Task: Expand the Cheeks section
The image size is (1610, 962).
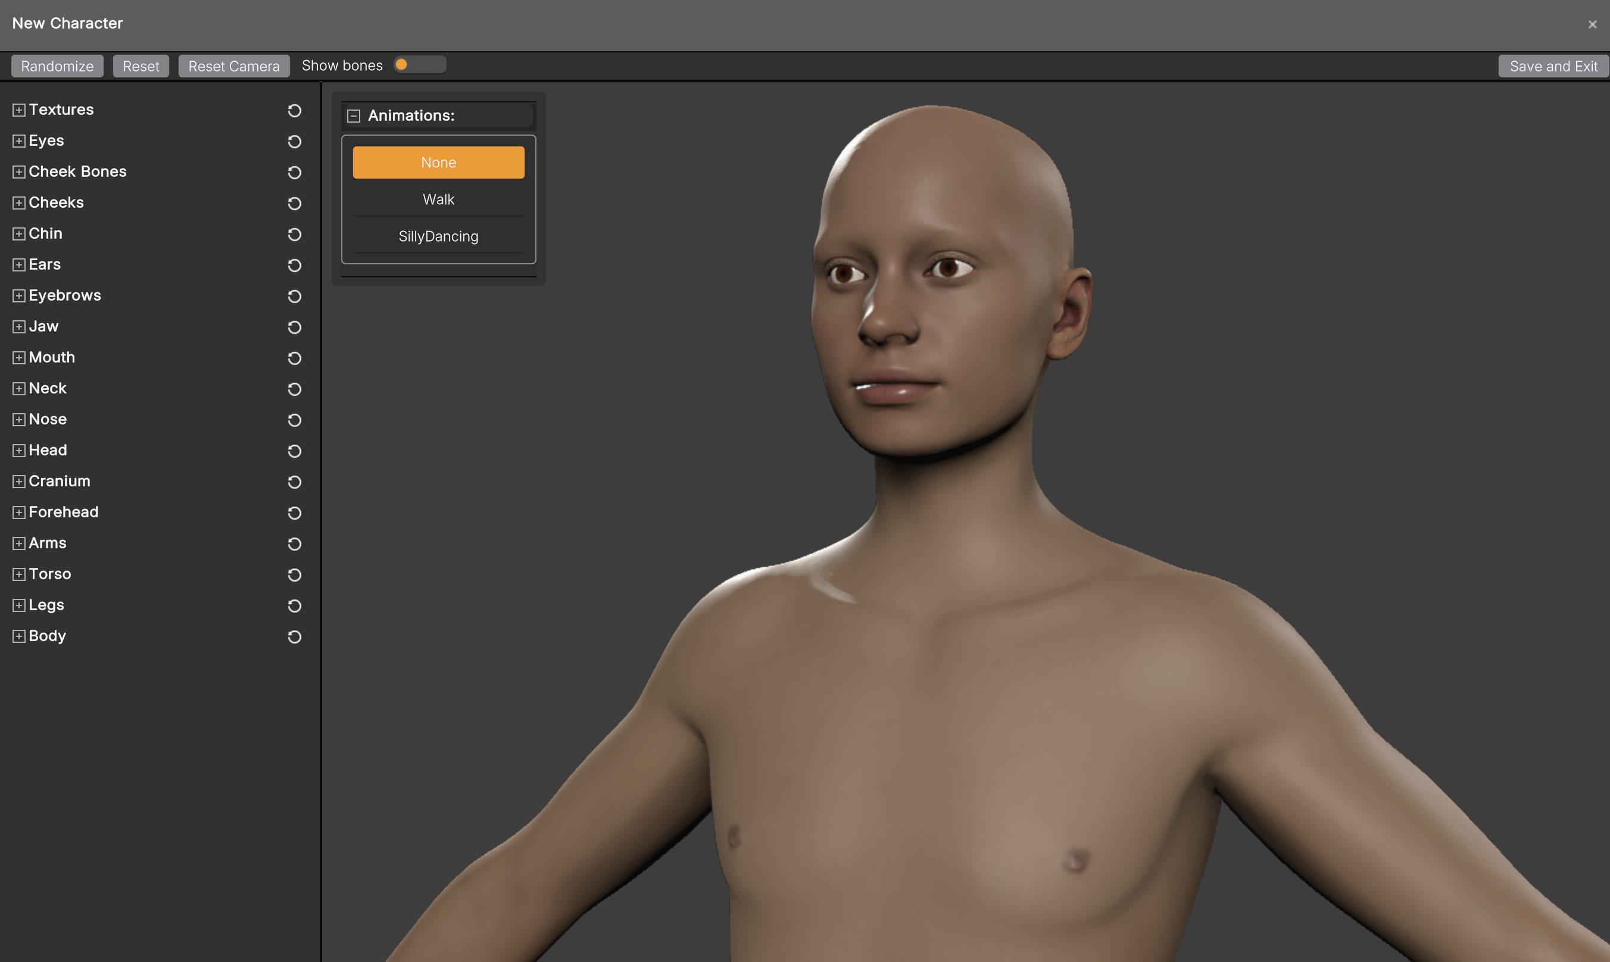Action: (x=19, y=203)
